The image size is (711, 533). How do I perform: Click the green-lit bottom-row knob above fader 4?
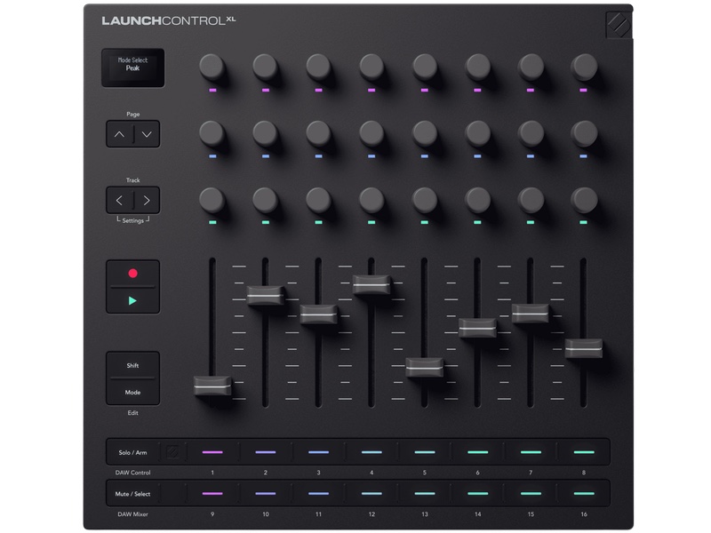tap(371, 199)
